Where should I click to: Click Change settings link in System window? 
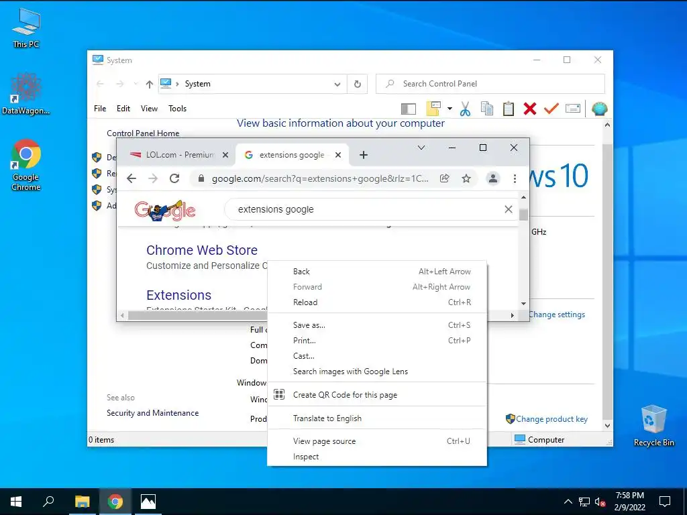coord(557,314)
